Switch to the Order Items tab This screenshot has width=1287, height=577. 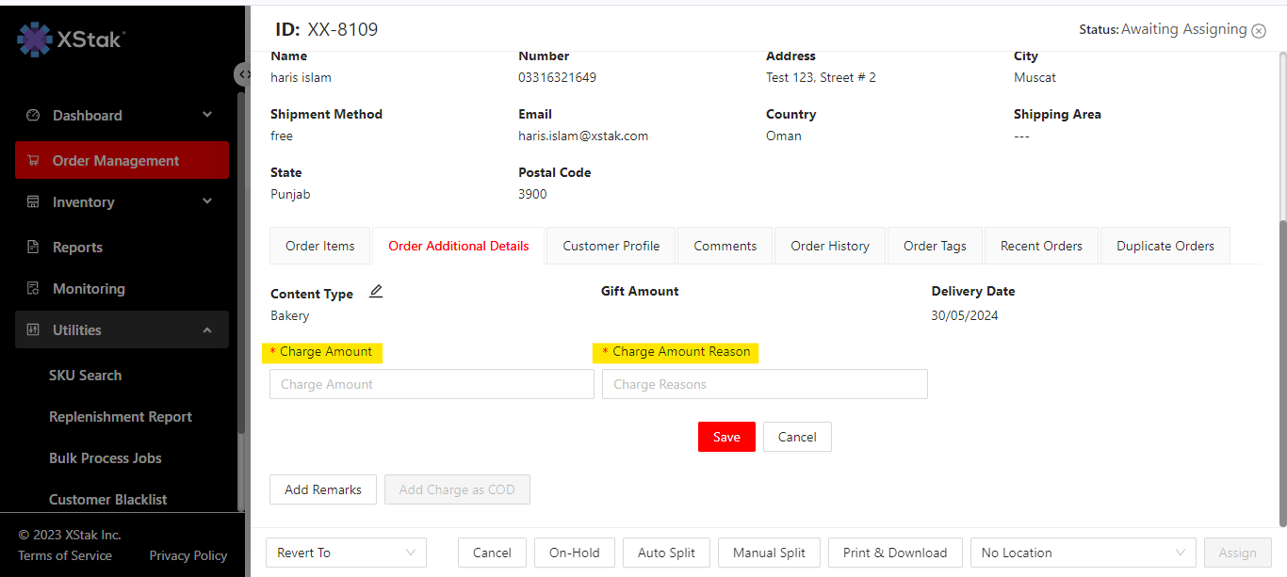point(320,246)
